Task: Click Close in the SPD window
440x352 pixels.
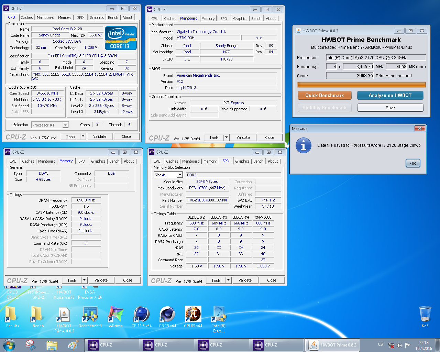Action: click(x=272, y=280)
